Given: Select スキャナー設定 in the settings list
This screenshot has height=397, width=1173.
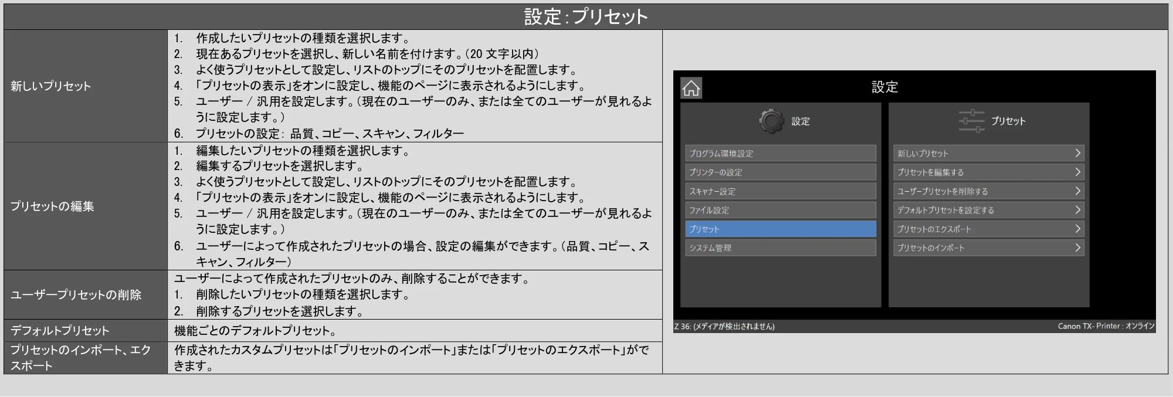Looking at the screenshot, I should pyautogui.click(x=781, y=191).
